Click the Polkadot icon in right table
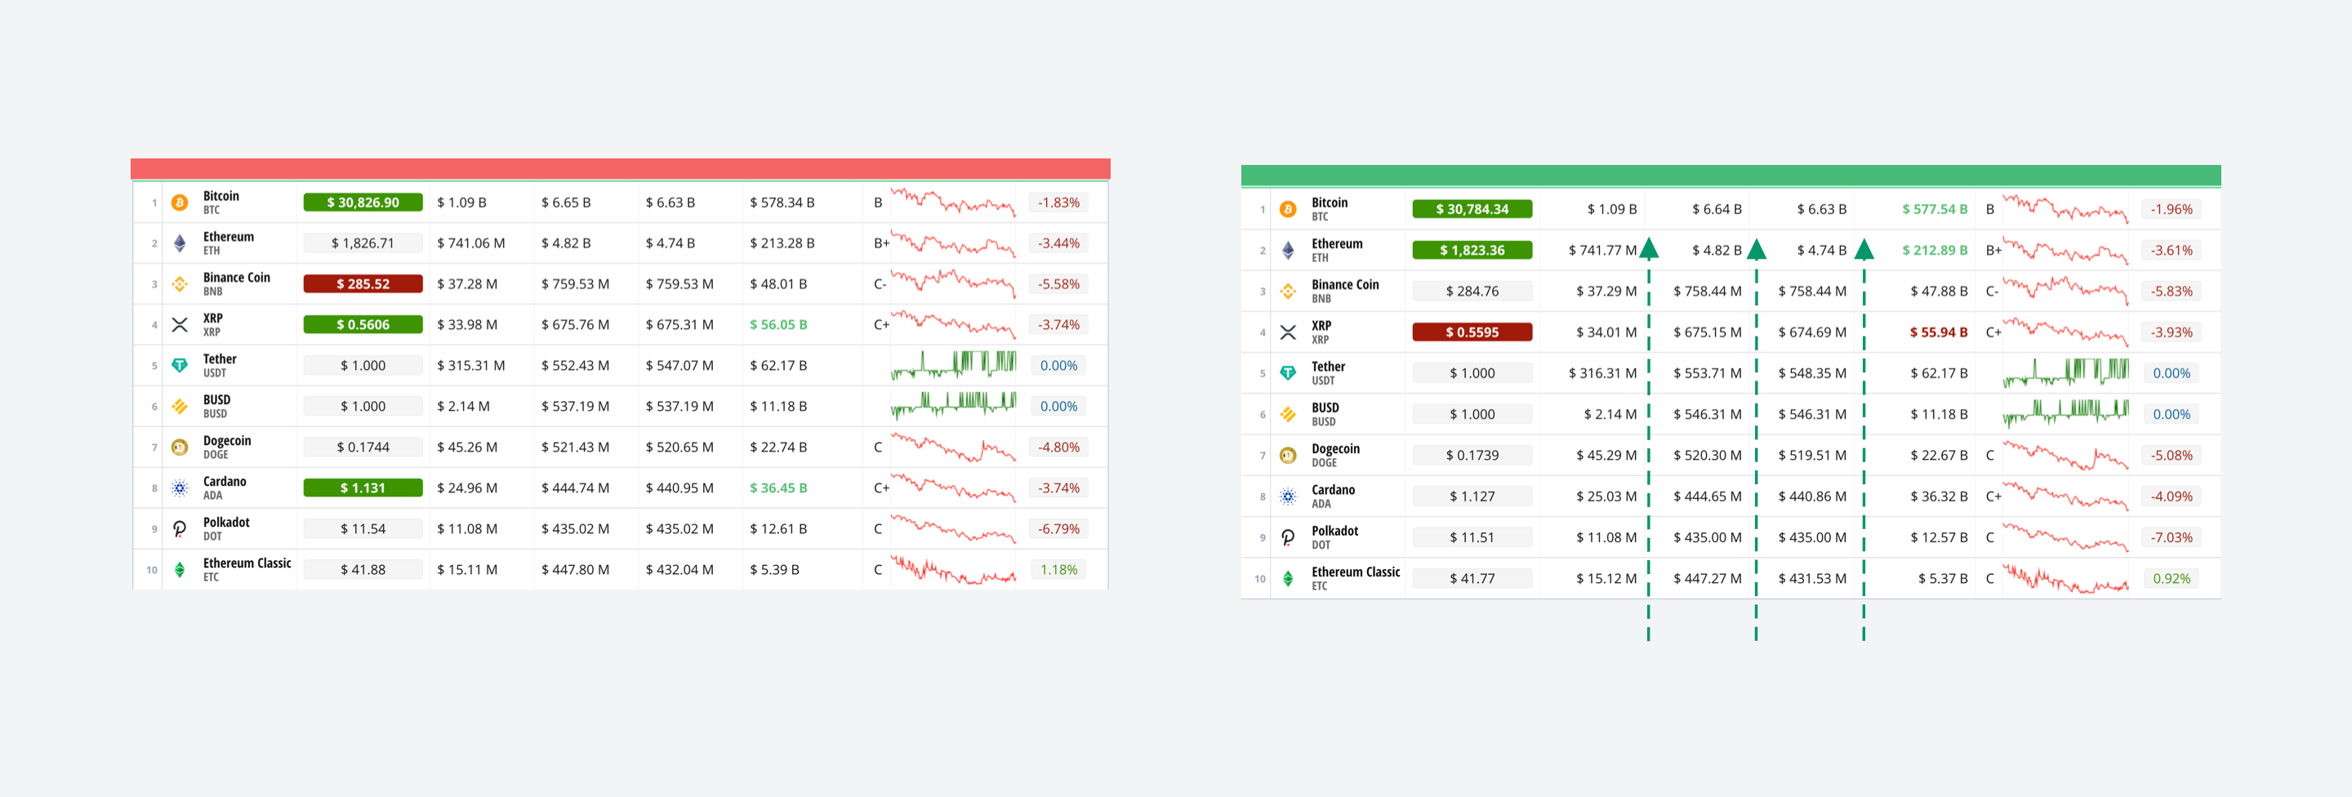 tap(1289, 537)
